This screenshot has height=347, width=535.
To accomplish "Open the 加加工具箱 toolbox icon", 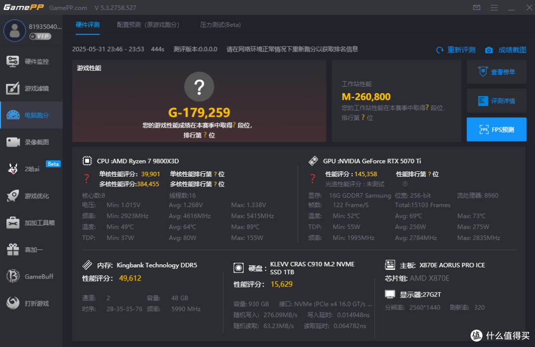I will pyautogui.click(x=13, y=223).
